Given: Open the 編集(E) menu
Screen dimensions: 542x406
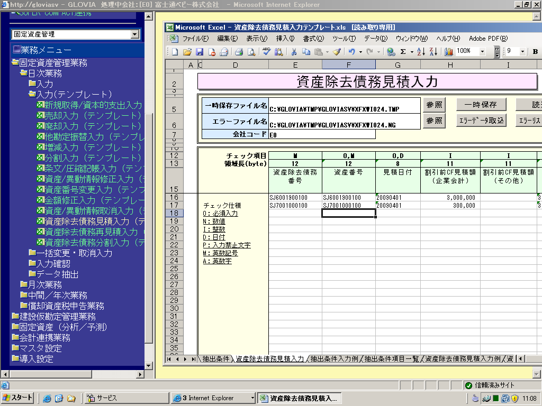Looking at the screenshot, I should coord(228,39).
